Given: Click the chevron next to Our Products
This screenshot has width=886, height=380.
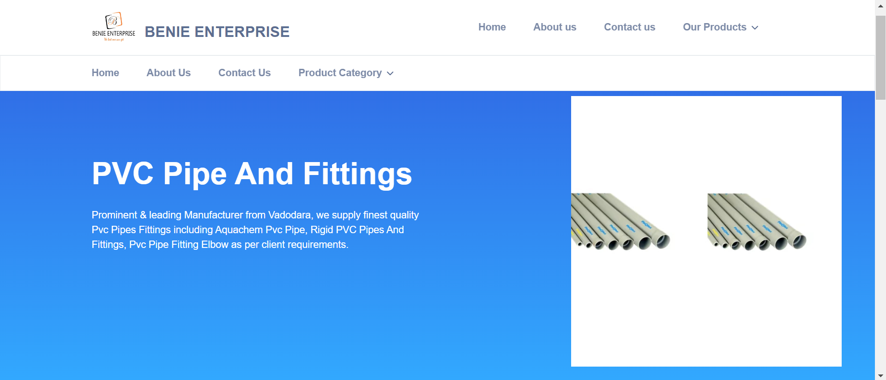Looking at the screenshot, I should (x=755, y=28).
